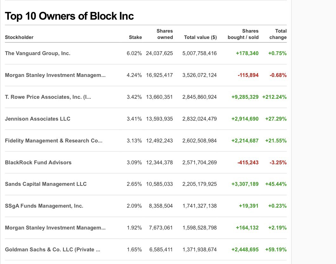This screenshot has width=336, height=264.
Task: Click Morgan Stanley name in 4.24% stake row
Action: [55, 75]
